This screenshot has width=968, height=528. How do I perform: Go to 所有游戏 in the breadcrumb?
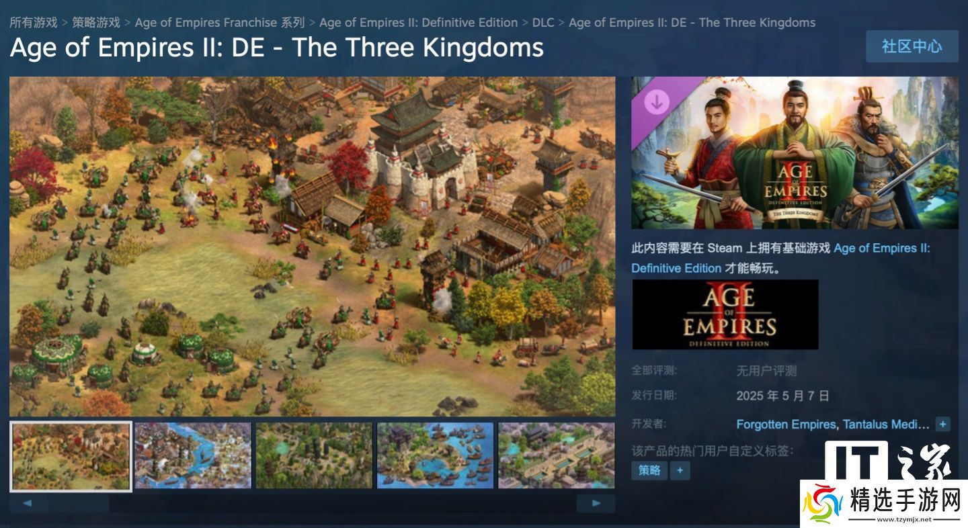(x=34, y=22)
